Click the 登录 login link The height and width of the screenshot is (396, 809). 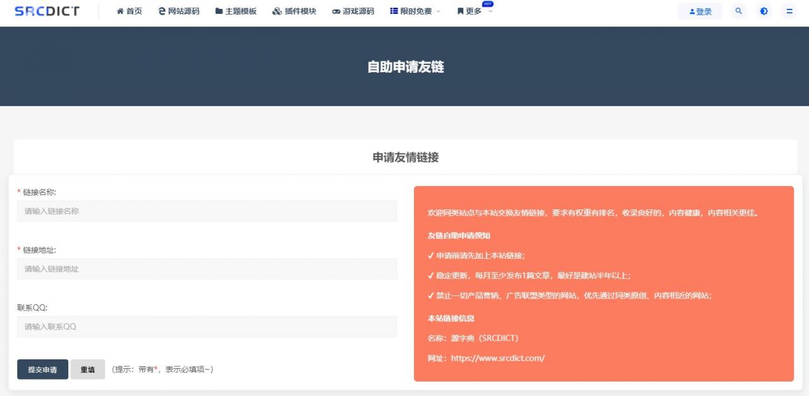tap(700, 11)
